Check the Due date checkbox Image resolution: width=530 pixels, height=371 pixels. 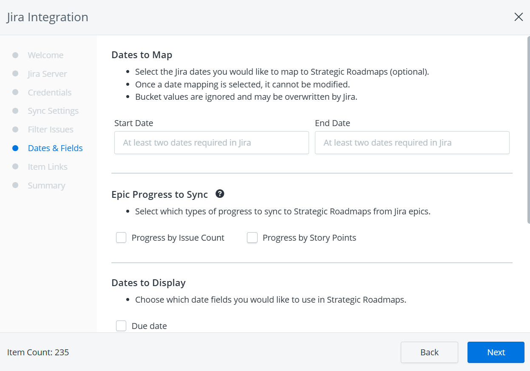[x=121, y=326]
